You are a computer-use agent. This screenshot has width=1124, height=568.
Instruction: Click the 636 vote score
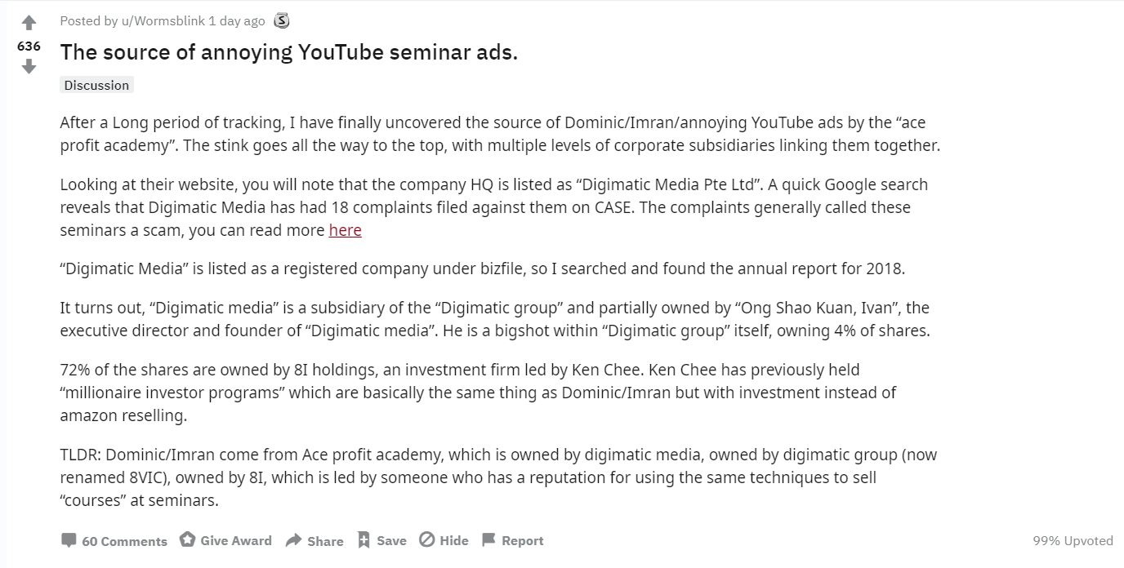pos(29,46)
